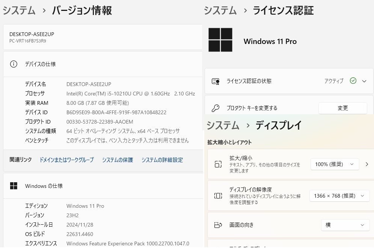Click the プロセッサ label

(35, 93)
